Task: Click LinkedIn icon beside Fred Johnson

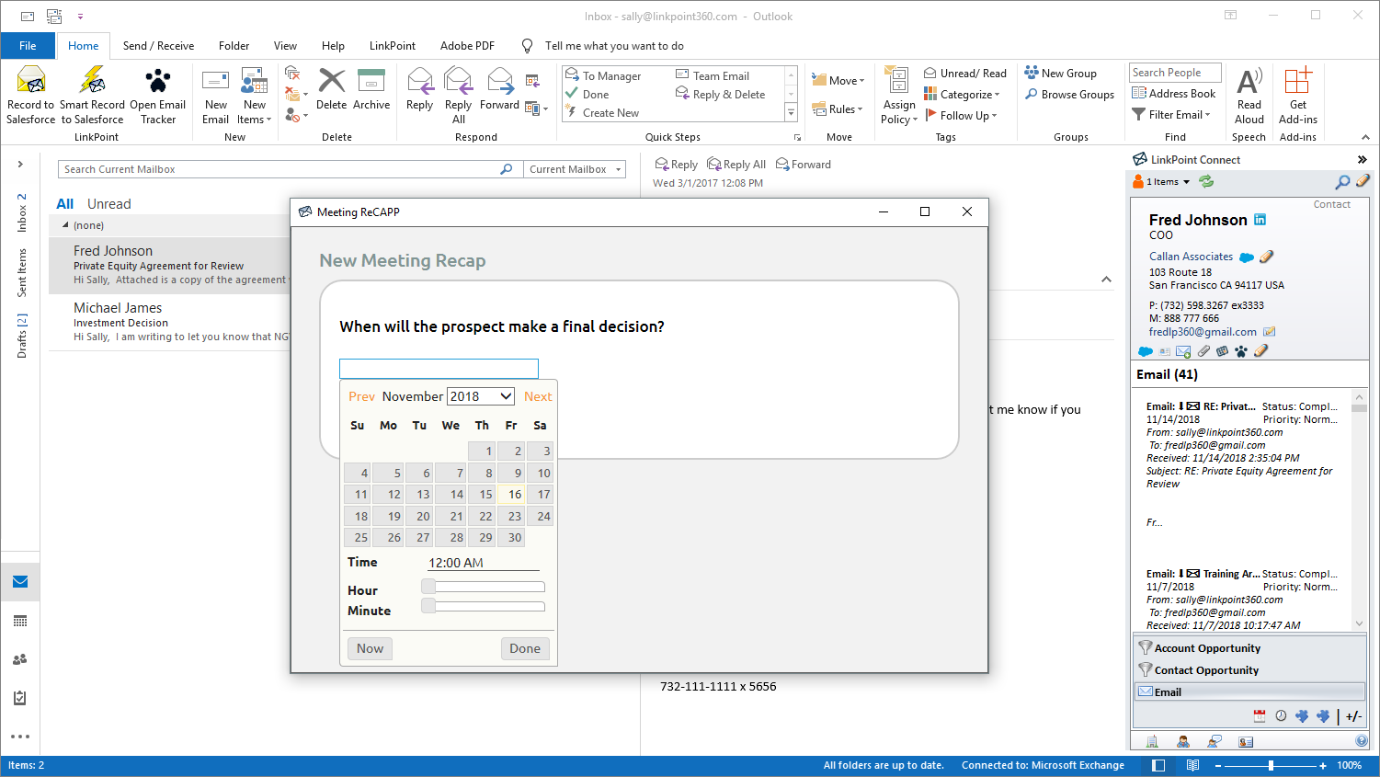Action: click(1260, 220)
